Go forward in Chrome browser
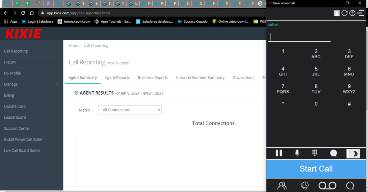The height and width of the screenshot is (192, 368). 14,13
